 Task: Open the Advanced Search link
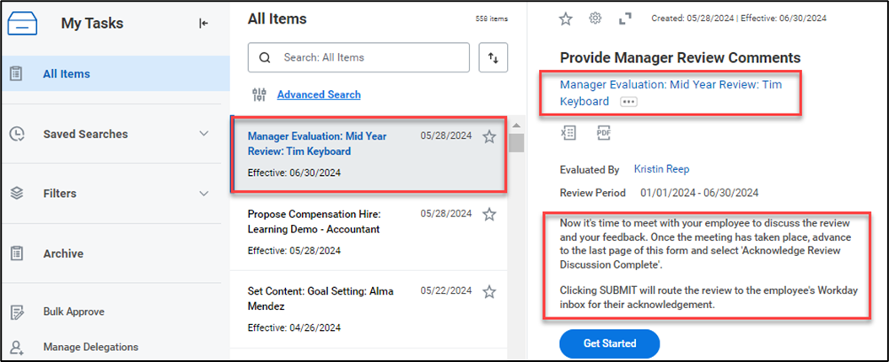(319, 95)
